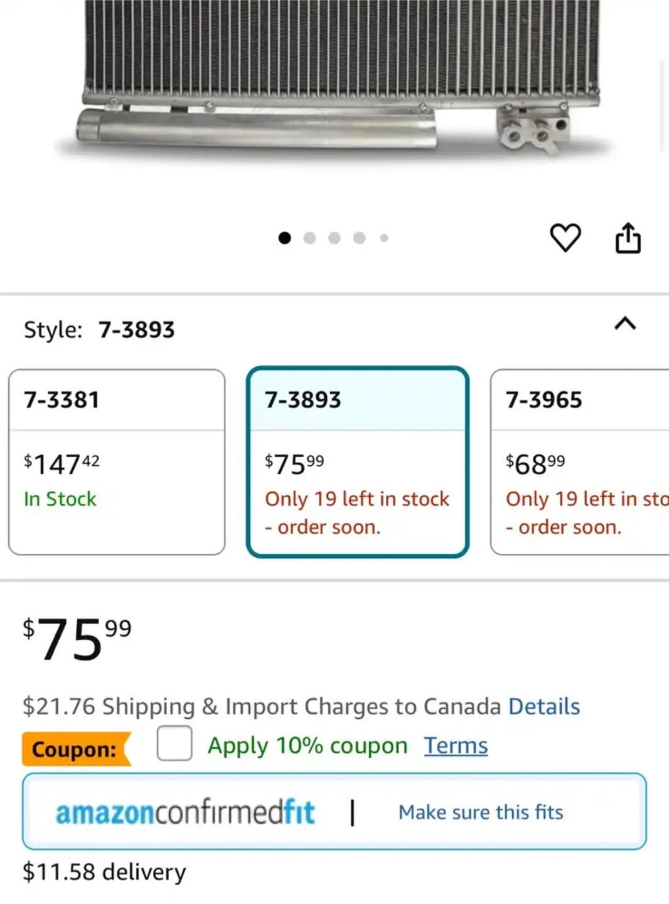
Task: Jump to third image carousel dot
Action: pos(334,238)
